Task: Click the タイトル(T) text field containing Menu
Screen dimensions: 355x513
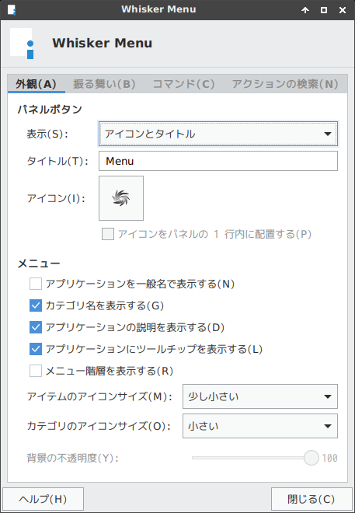Action: point(218,161)
